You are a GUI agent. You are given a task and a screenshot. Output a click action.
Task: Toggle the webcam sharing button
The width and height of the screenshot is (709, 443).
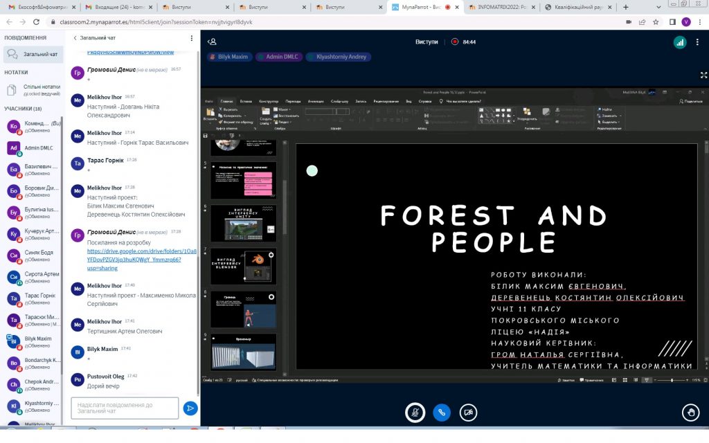pyautogui.click(x=469, y=412)
